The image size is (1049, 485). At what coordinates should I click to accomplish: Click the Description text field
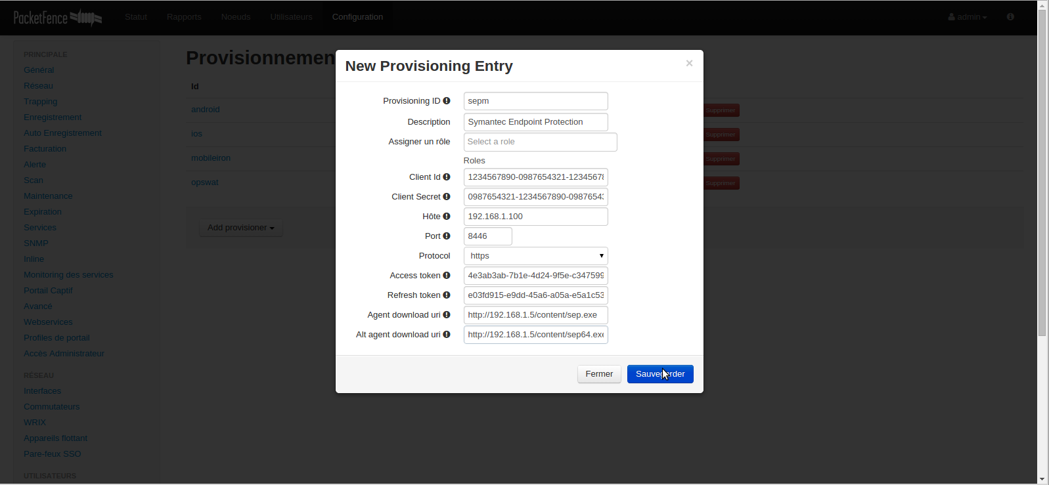(535, 122)
